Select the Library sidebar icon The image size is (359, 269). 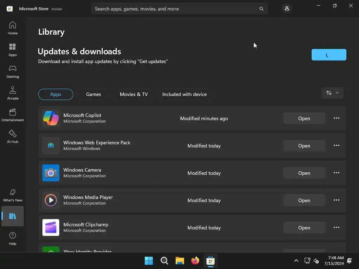[x=13, y=216]
